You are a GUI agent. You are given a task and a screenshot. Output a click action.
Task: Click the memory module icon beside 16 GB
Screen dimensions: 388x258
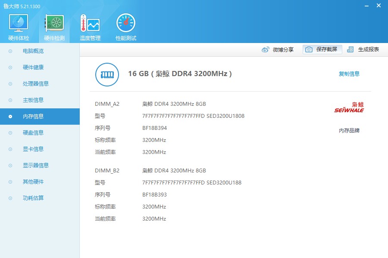107,74
